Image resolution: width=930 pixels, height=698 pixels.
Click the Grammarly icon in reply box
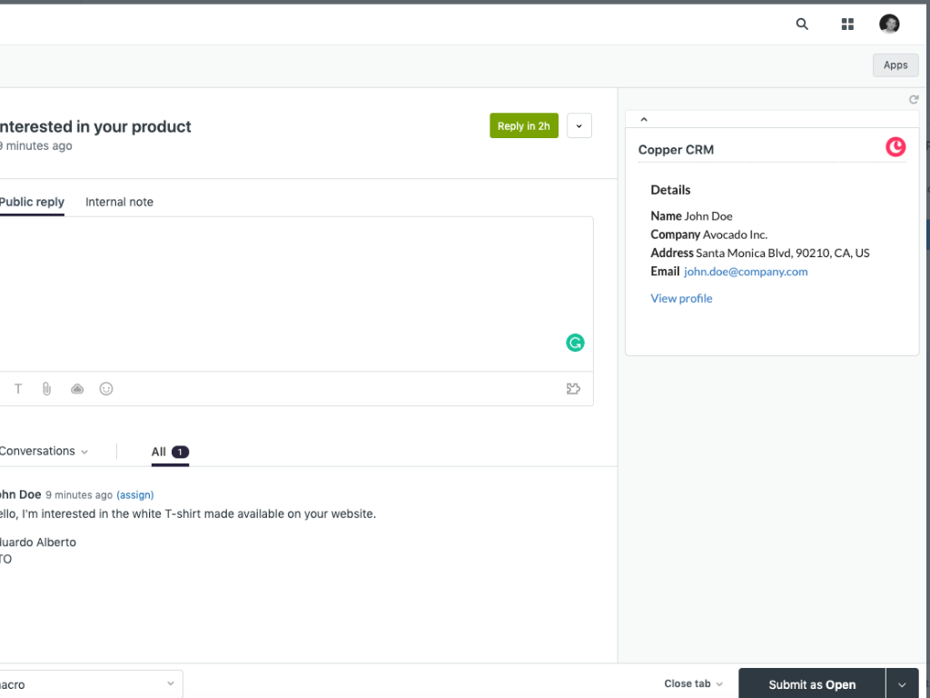tap(575, 343)
